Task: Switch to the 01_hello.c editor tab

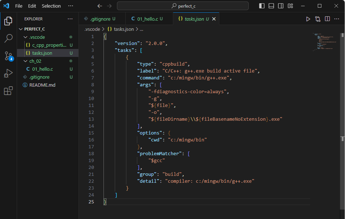Action: tap(149, 19)
